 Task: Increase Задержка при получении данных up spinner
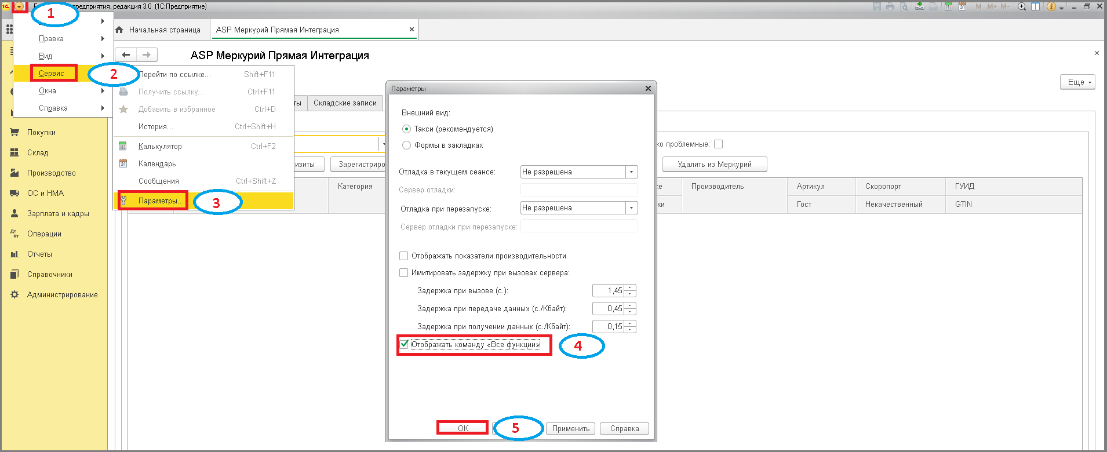click(x=630, y=324)
